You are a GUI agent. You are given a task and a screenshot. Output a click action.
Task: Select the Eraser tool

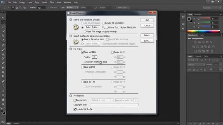[x=3, y=63]
